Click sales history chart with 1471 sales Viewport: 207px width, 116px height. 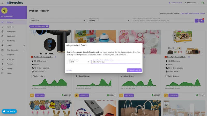click(50, 82)
